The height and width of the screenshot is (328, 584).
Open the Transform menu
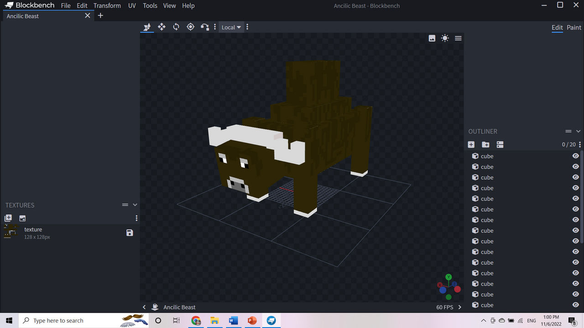pos(107,5)
